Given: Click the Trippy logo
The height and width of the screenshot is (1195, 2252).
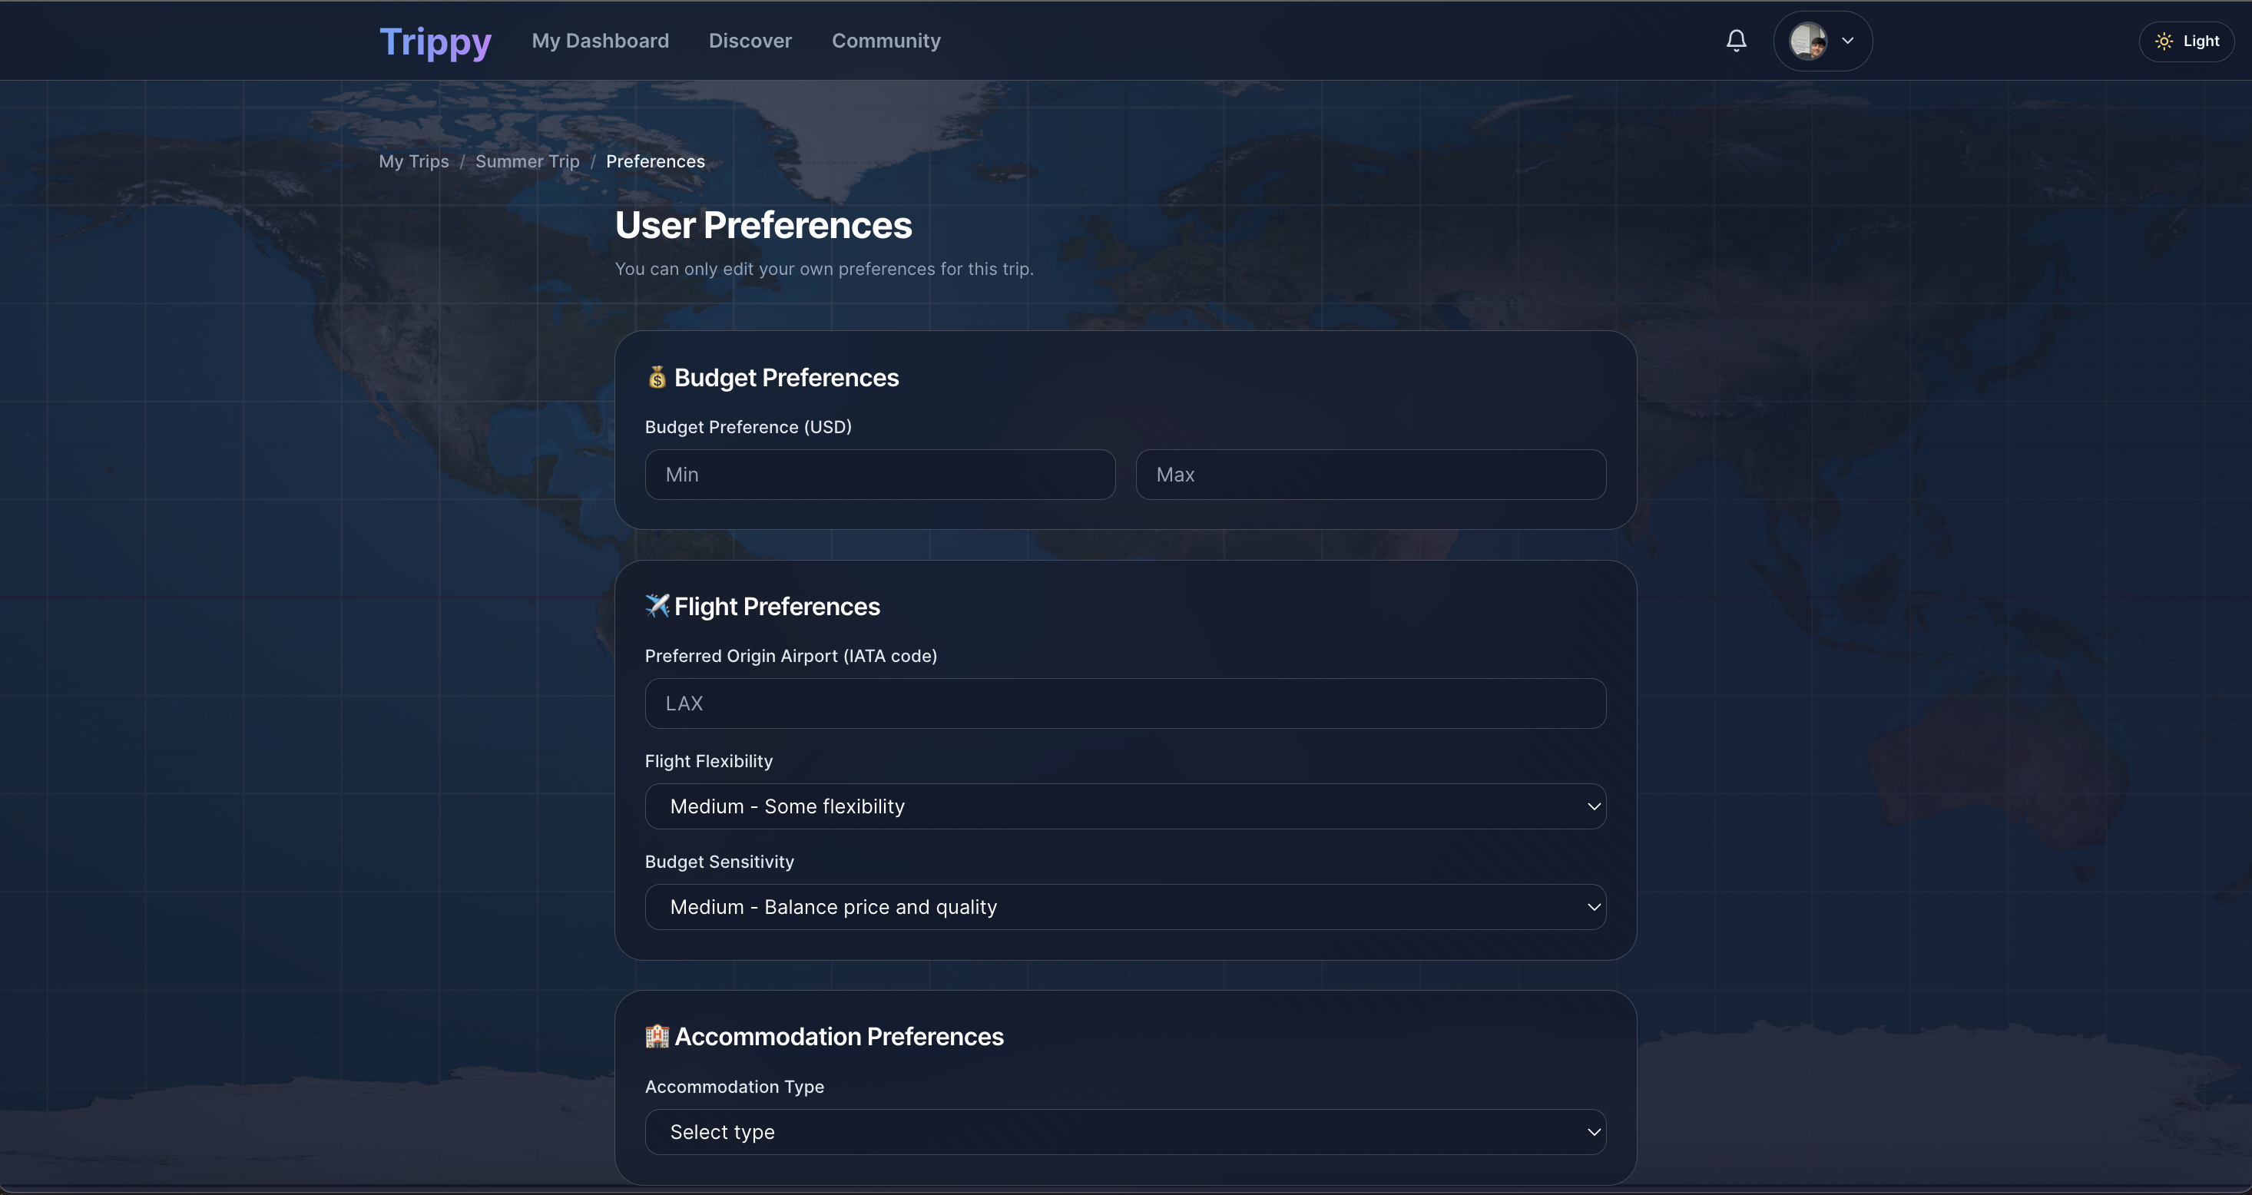Looking at the screenshot, I should 435,41.
